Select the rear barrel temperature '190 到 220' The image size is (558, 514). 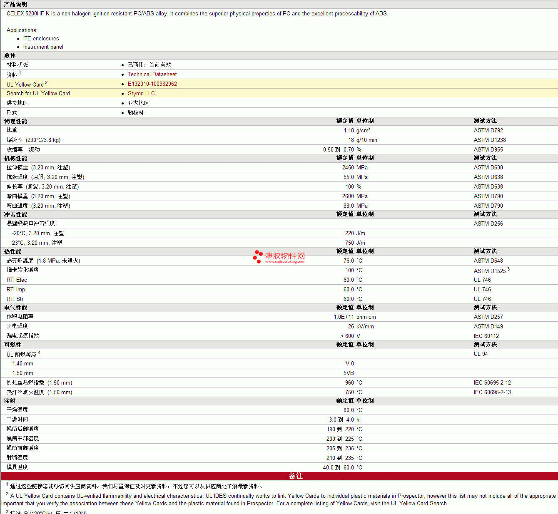coord(340,429)
